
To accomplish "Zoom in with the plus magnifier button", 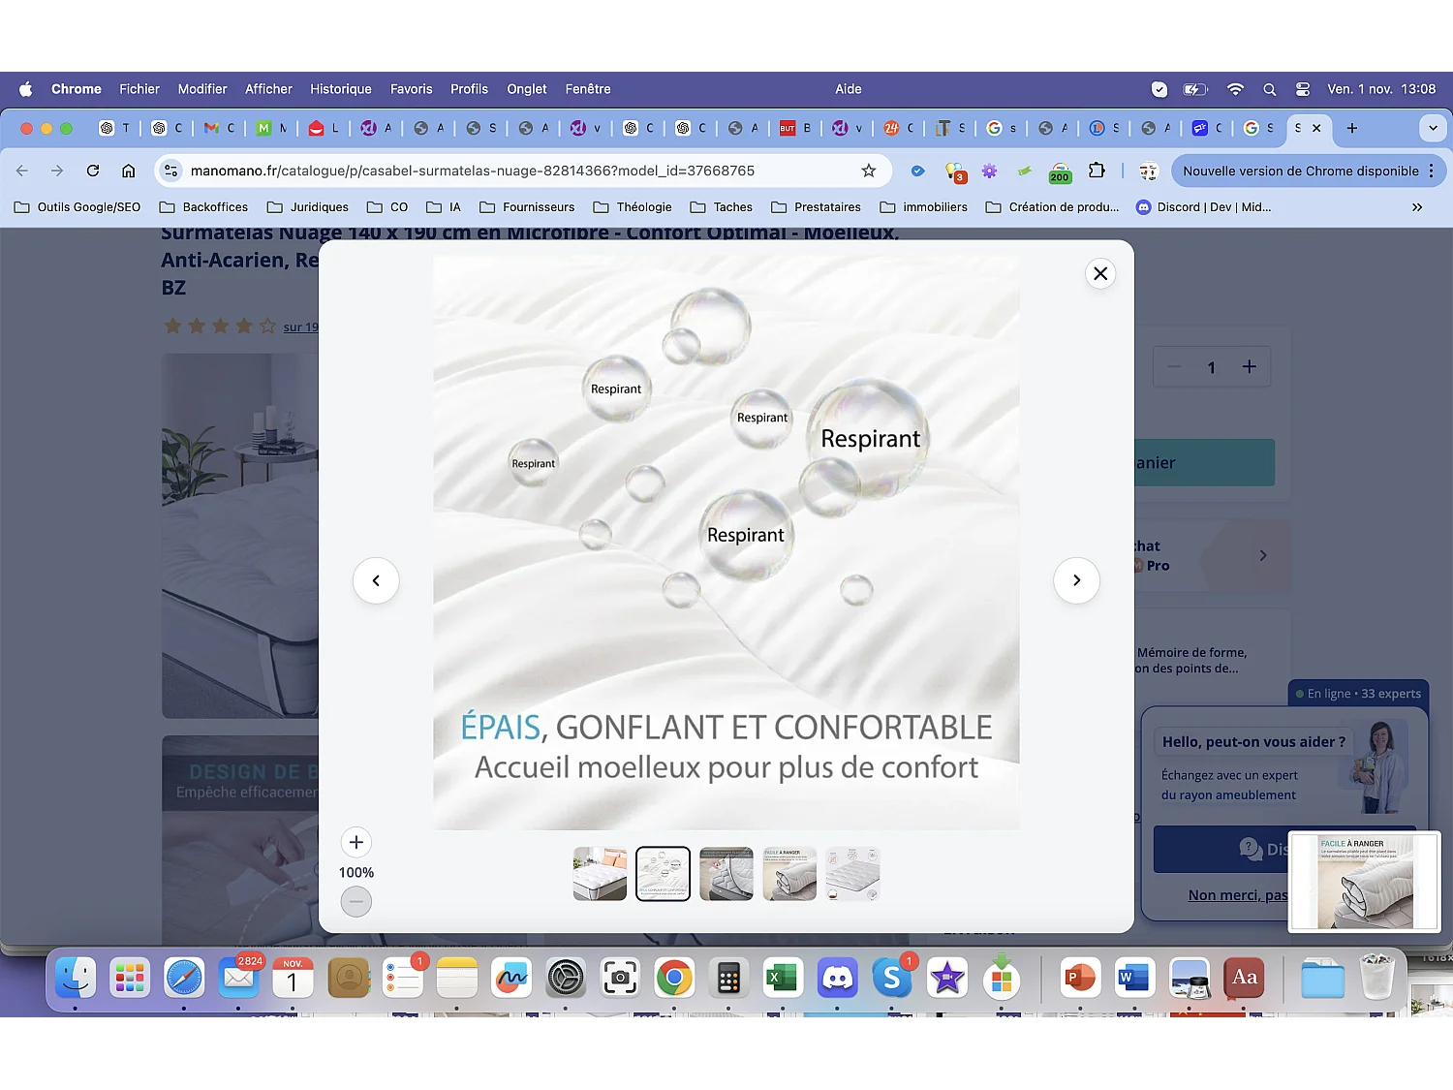I will click(356, 842).
